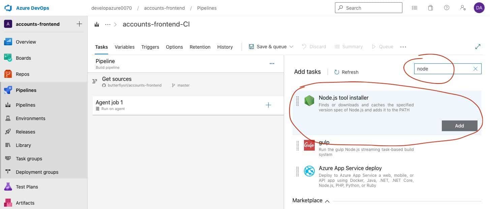Click the Library books icon

(8, 145)
